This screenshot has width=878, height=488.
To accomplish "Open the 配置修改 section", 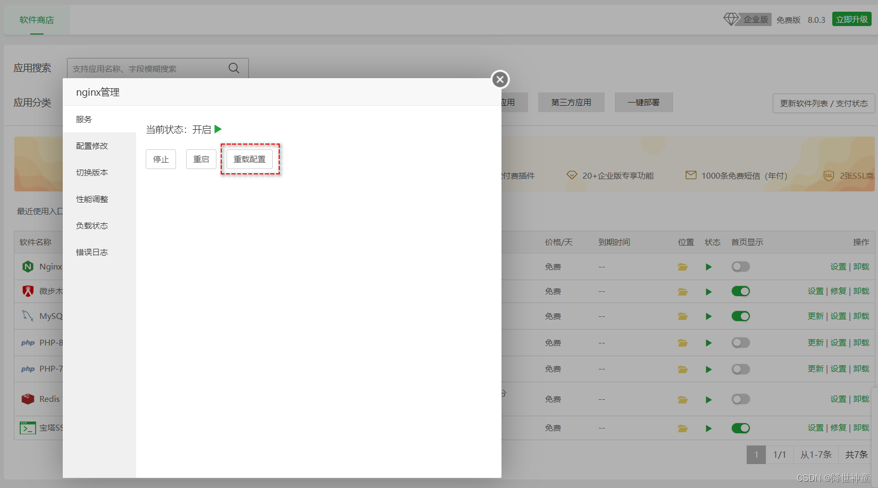I will click(99, 146).
